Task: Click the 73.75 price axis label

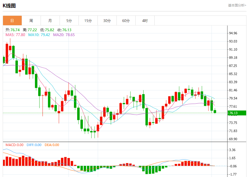Action: pos(233,123)
